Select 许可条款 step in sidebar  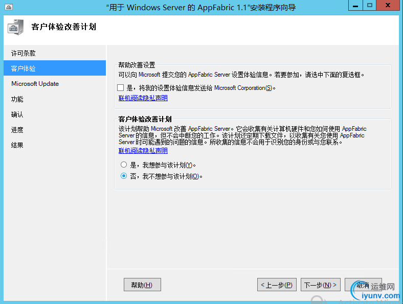(55, 53)
